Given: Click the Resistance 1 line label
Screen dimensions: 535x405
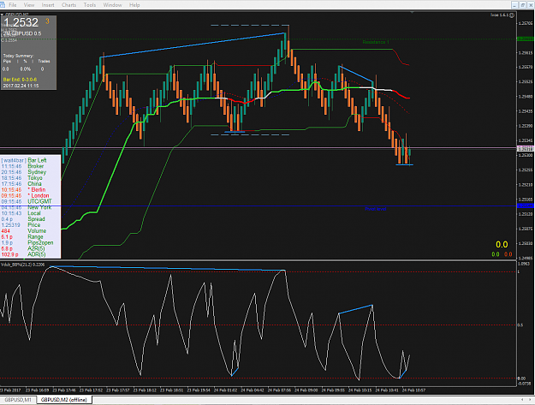Looking at the screenshot, I should [376, 42].
